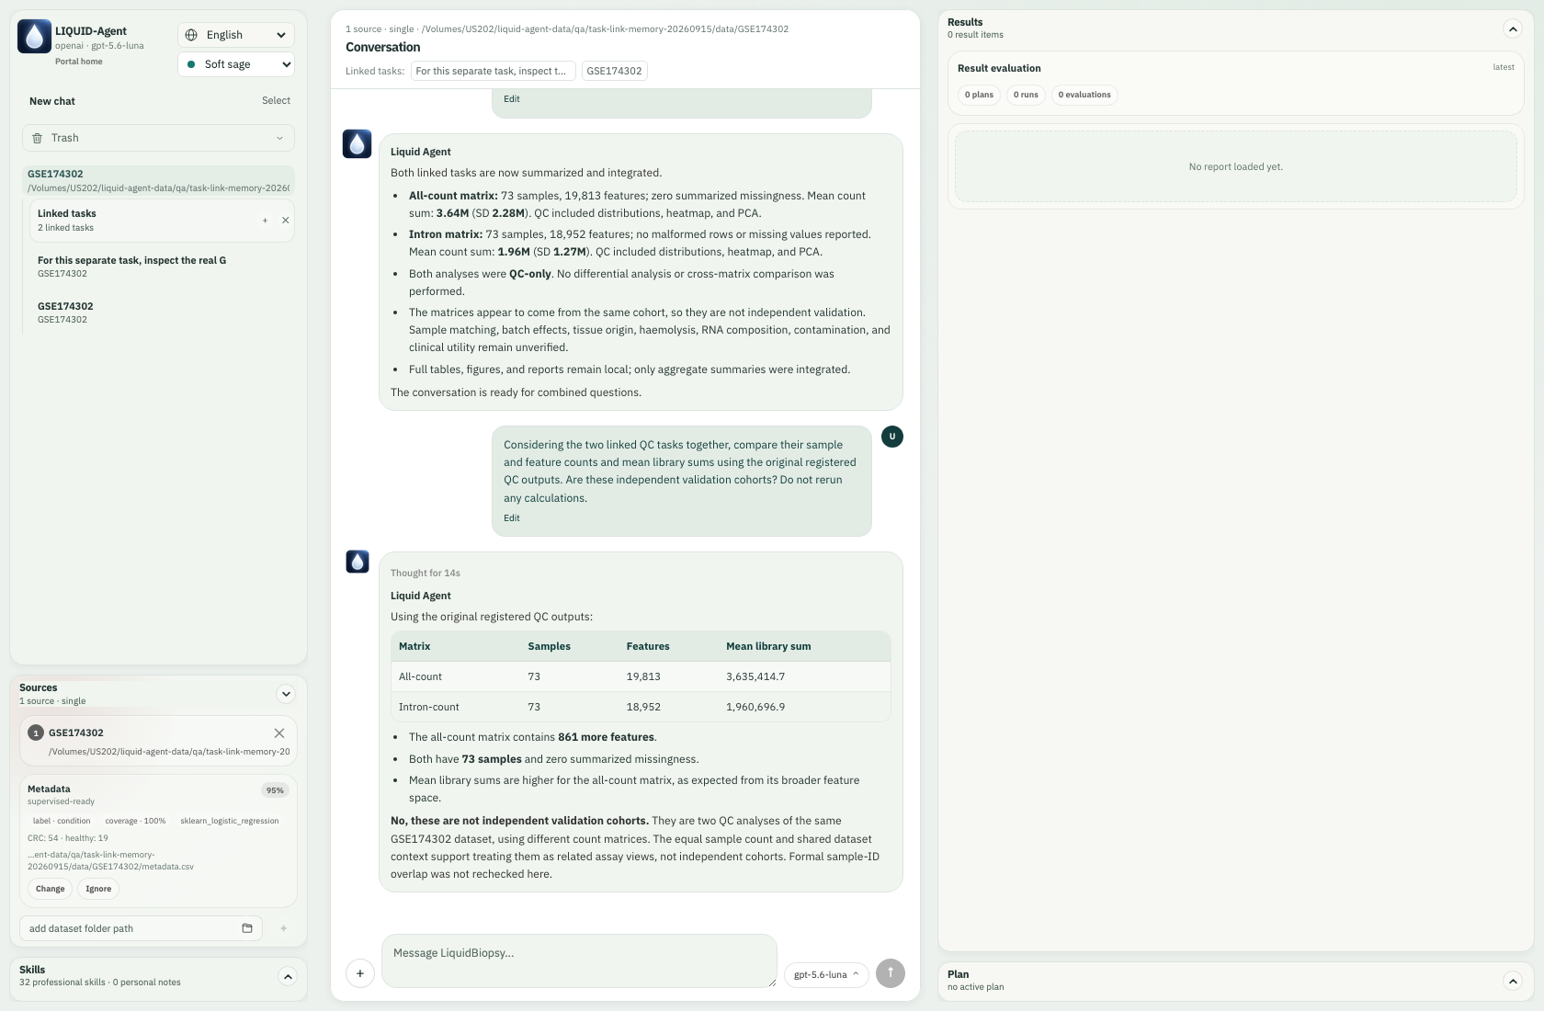Start a New chat
This screenshot has height=1011, width=1544.
52,101
